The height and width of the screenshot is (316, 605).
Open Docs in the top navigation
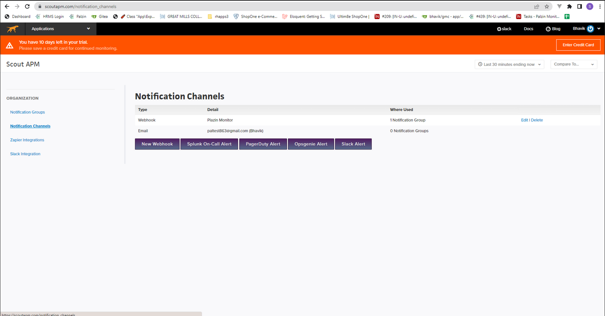(528, 29)
